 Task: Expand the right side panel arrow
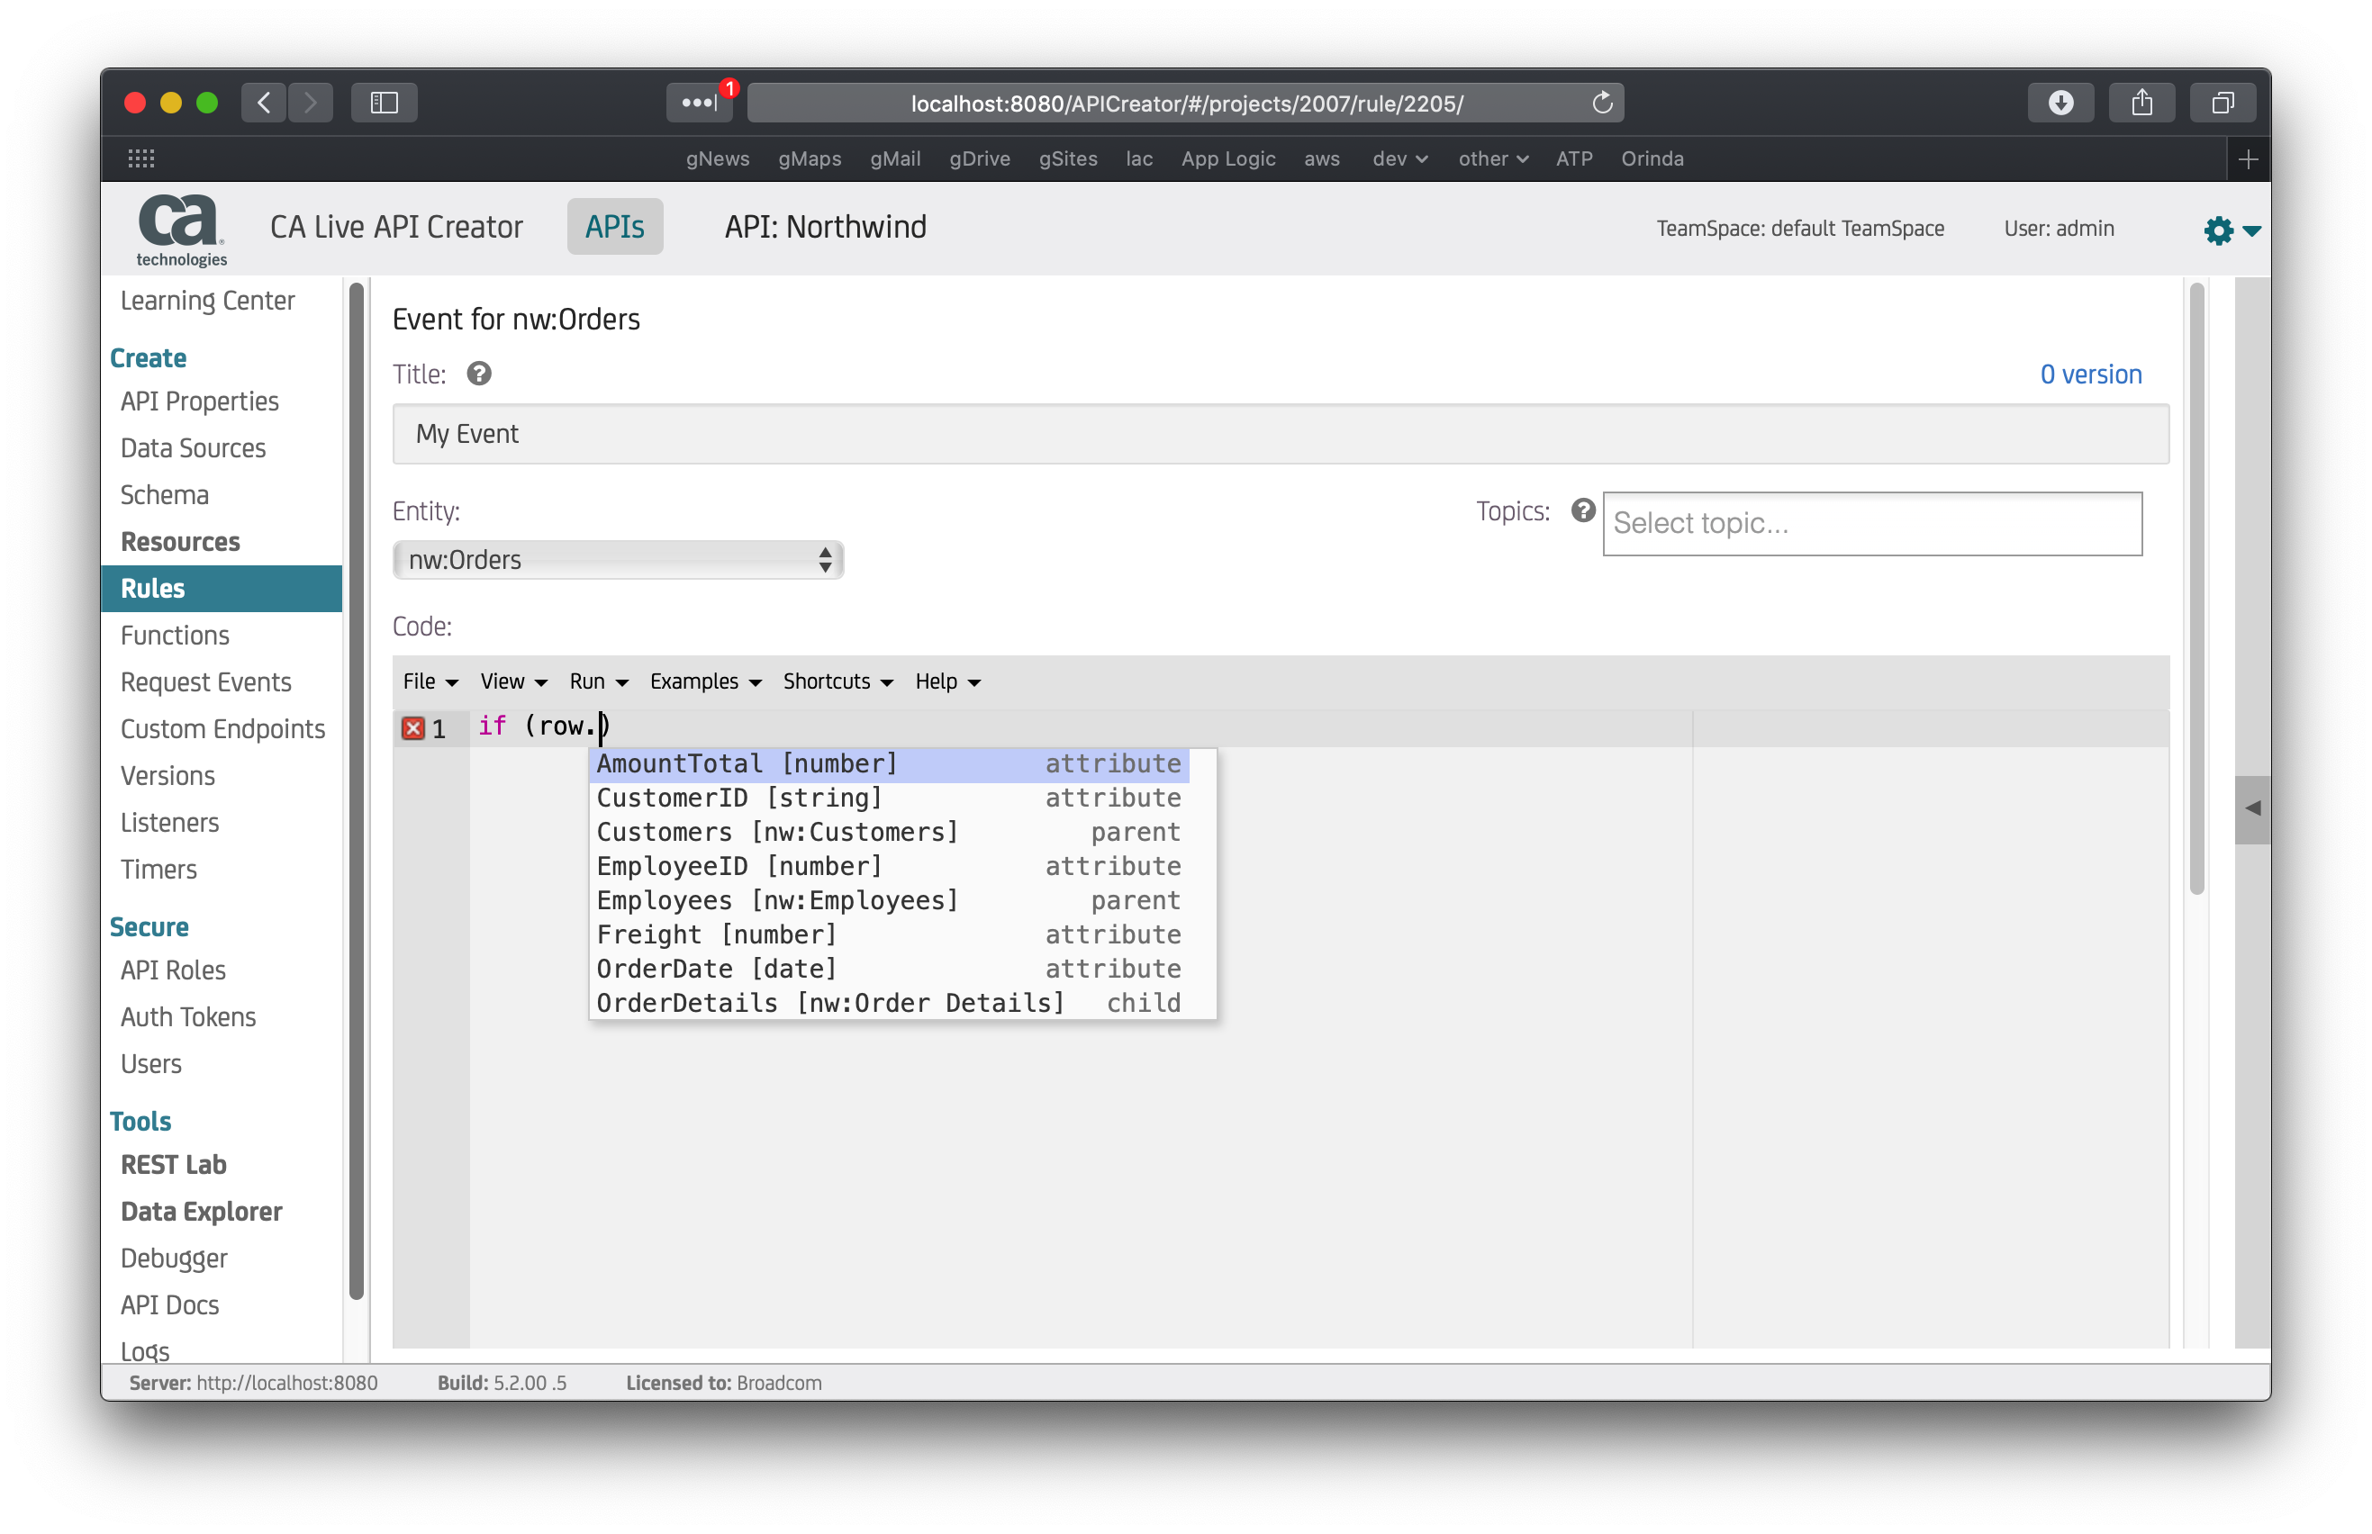pyautogui.click(x=2251, y=808)
